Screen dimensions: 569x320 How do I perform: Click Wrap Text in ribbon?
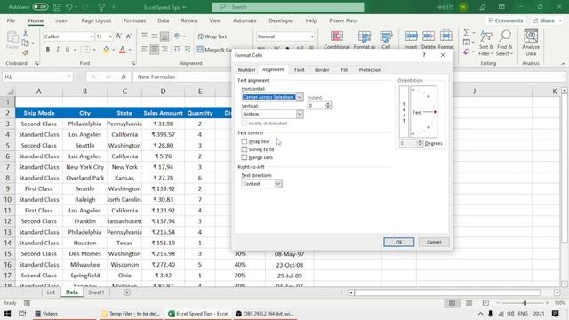212,36
